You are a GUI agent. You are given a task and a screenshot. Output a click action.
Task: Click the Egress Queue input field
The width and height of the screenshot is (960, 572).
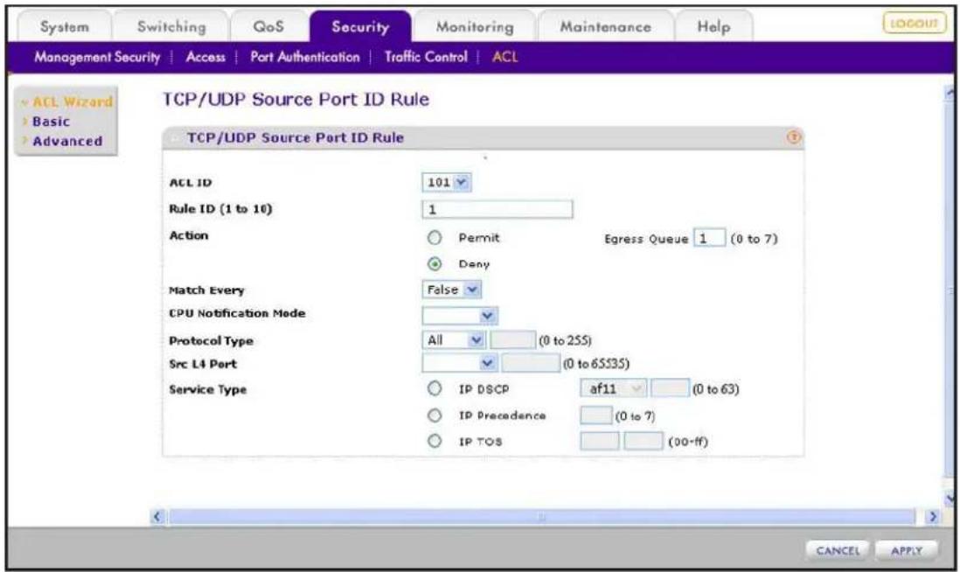coord(709,238)
